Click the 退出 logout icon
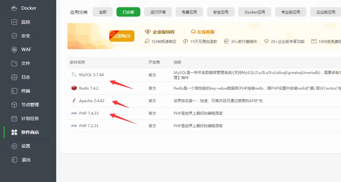This screenshot has width=341, height=182. tap(14, 160)
